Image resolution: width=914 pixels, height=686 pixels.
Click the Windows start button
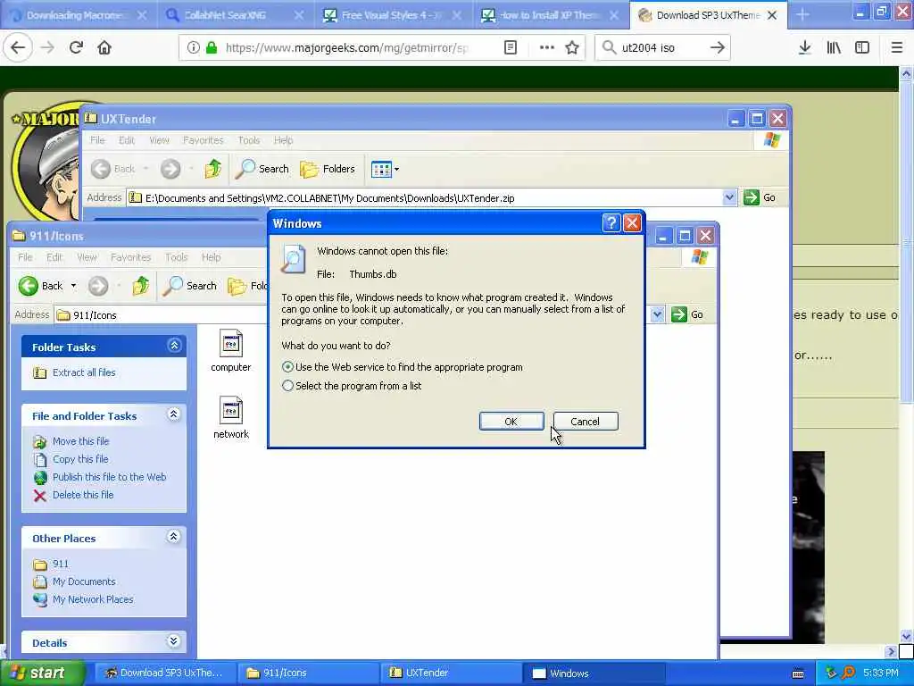(x=42, y=673)
